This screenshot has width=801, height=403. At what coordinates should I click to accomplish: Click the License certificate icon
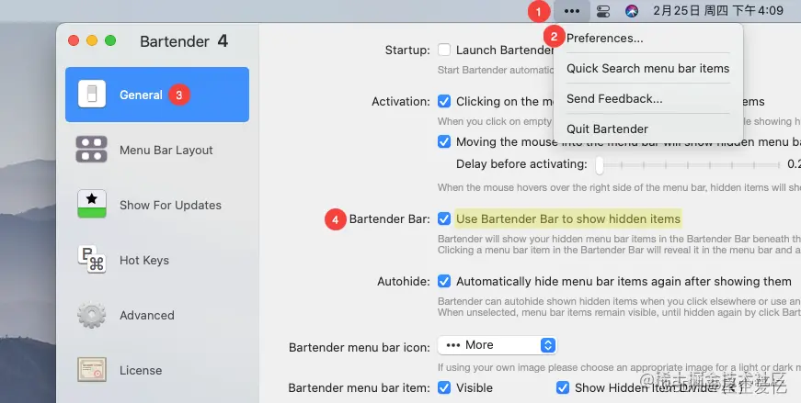pyautogui.click(x=92, y=370)
